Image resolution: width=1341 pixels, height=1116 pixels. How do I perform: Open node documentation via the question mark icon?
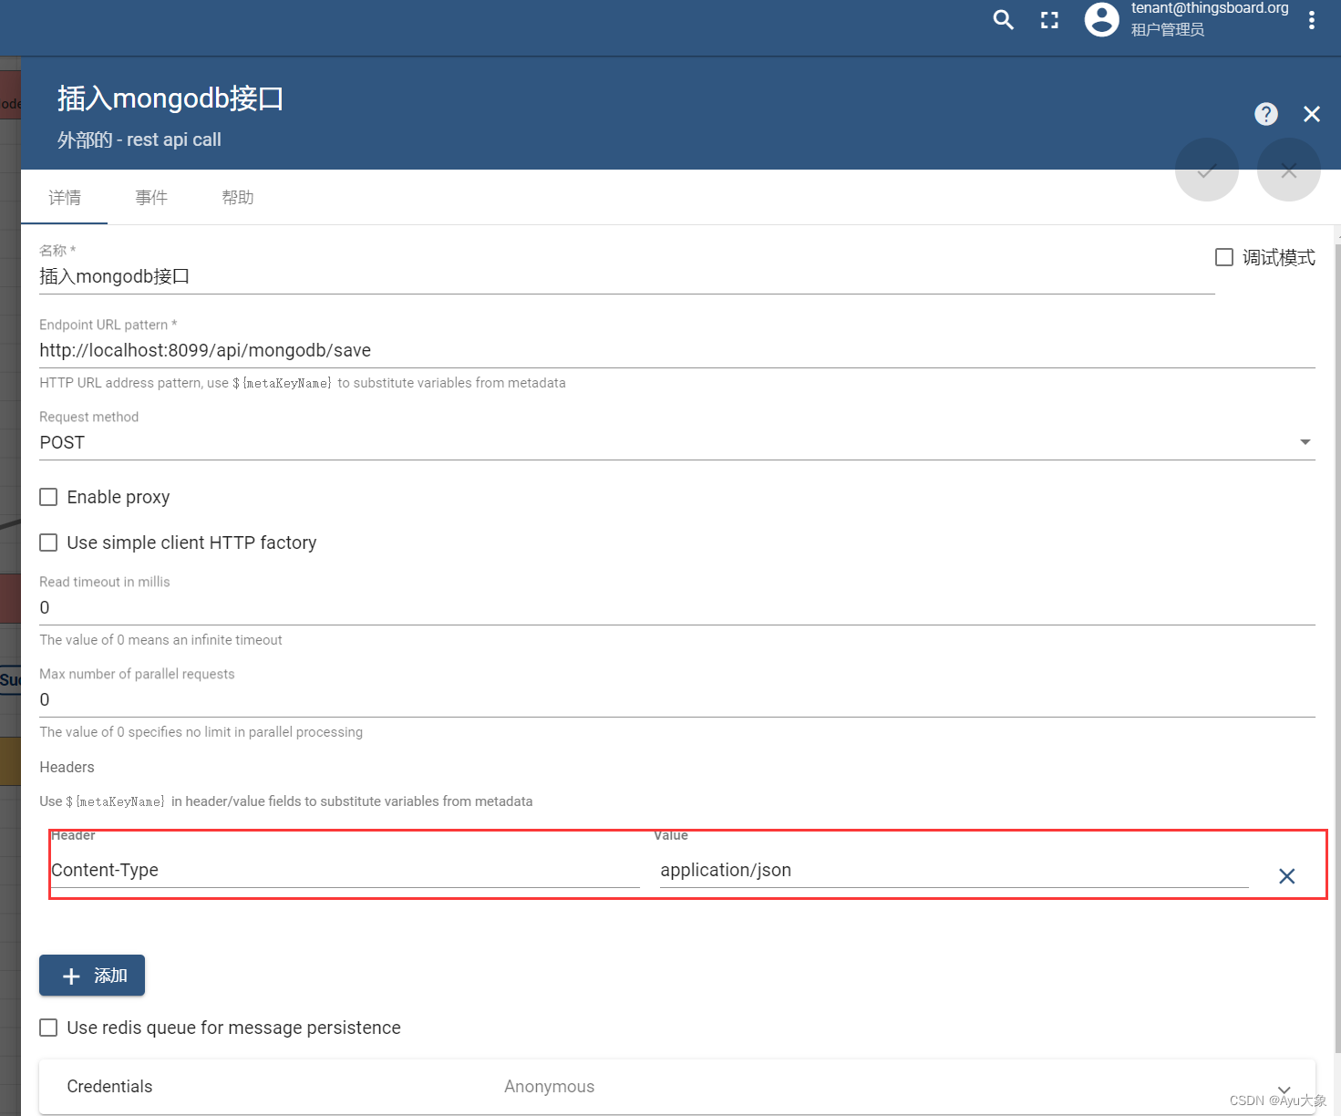point(1266,114)
